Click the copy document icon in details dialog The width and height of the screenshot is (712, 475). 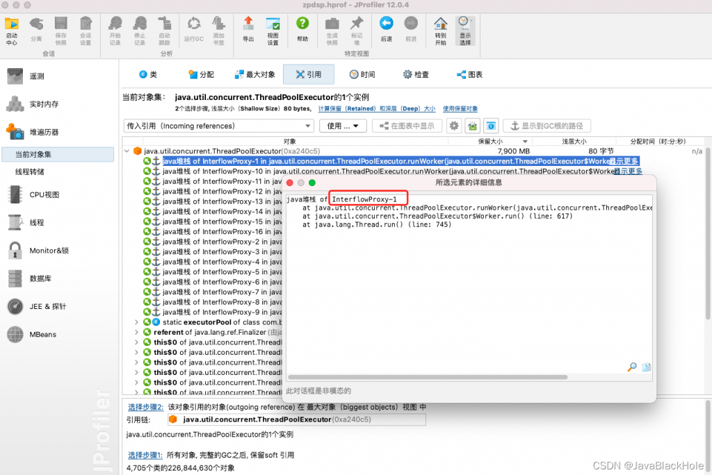coord(646,367)
